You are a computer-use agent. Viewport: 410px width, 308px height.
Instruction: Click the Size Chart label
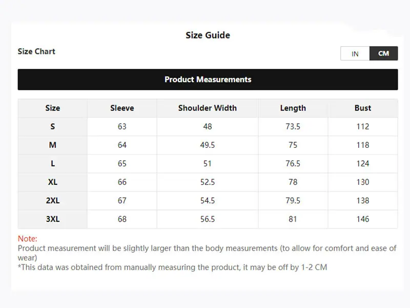pos(36,51)
